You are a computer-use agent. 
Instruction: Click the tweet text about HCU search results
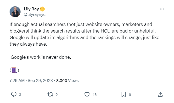[84, 34]
